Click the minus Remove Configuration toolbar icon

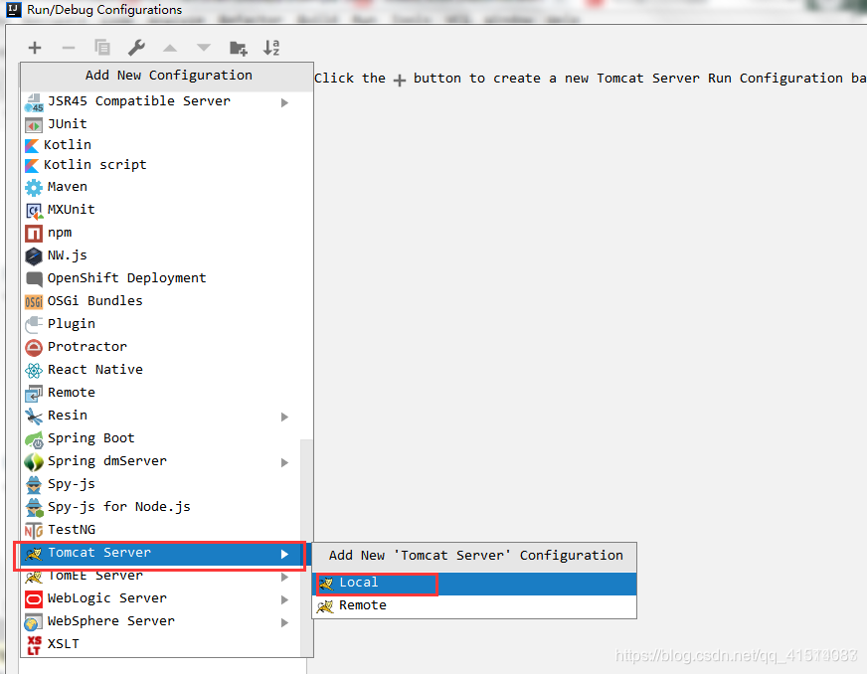(x=69, y=48)
